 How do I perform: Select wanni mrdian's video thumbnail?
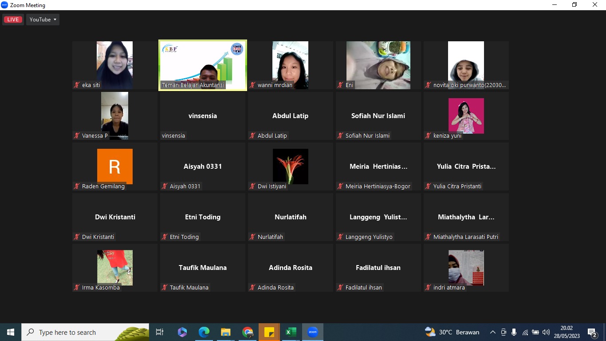tap(290, 64)
